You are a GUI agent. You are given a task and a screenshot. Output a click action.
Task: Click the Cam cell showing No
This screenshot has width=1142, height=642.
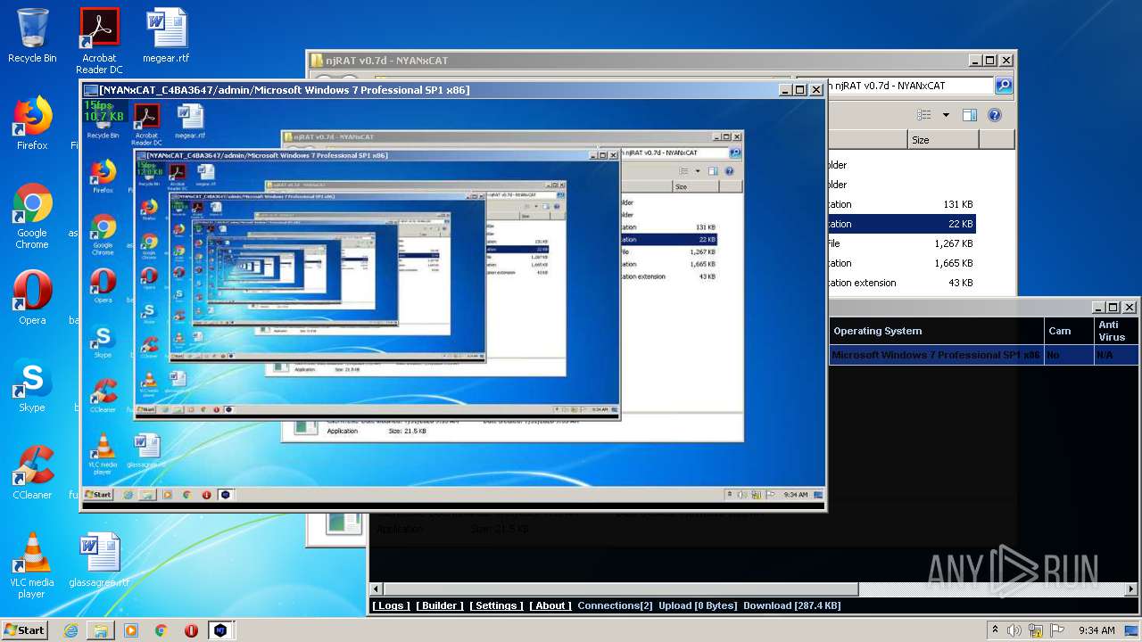tap(1069, 355)
